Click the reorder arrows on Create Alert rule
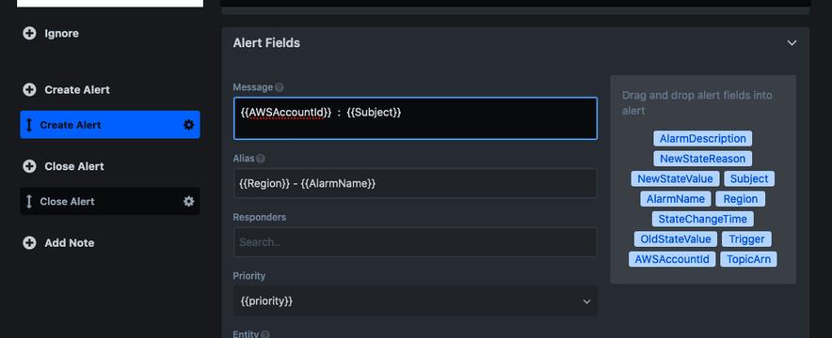The width and height of the screenshot is (832, 338). click(29, 125)
